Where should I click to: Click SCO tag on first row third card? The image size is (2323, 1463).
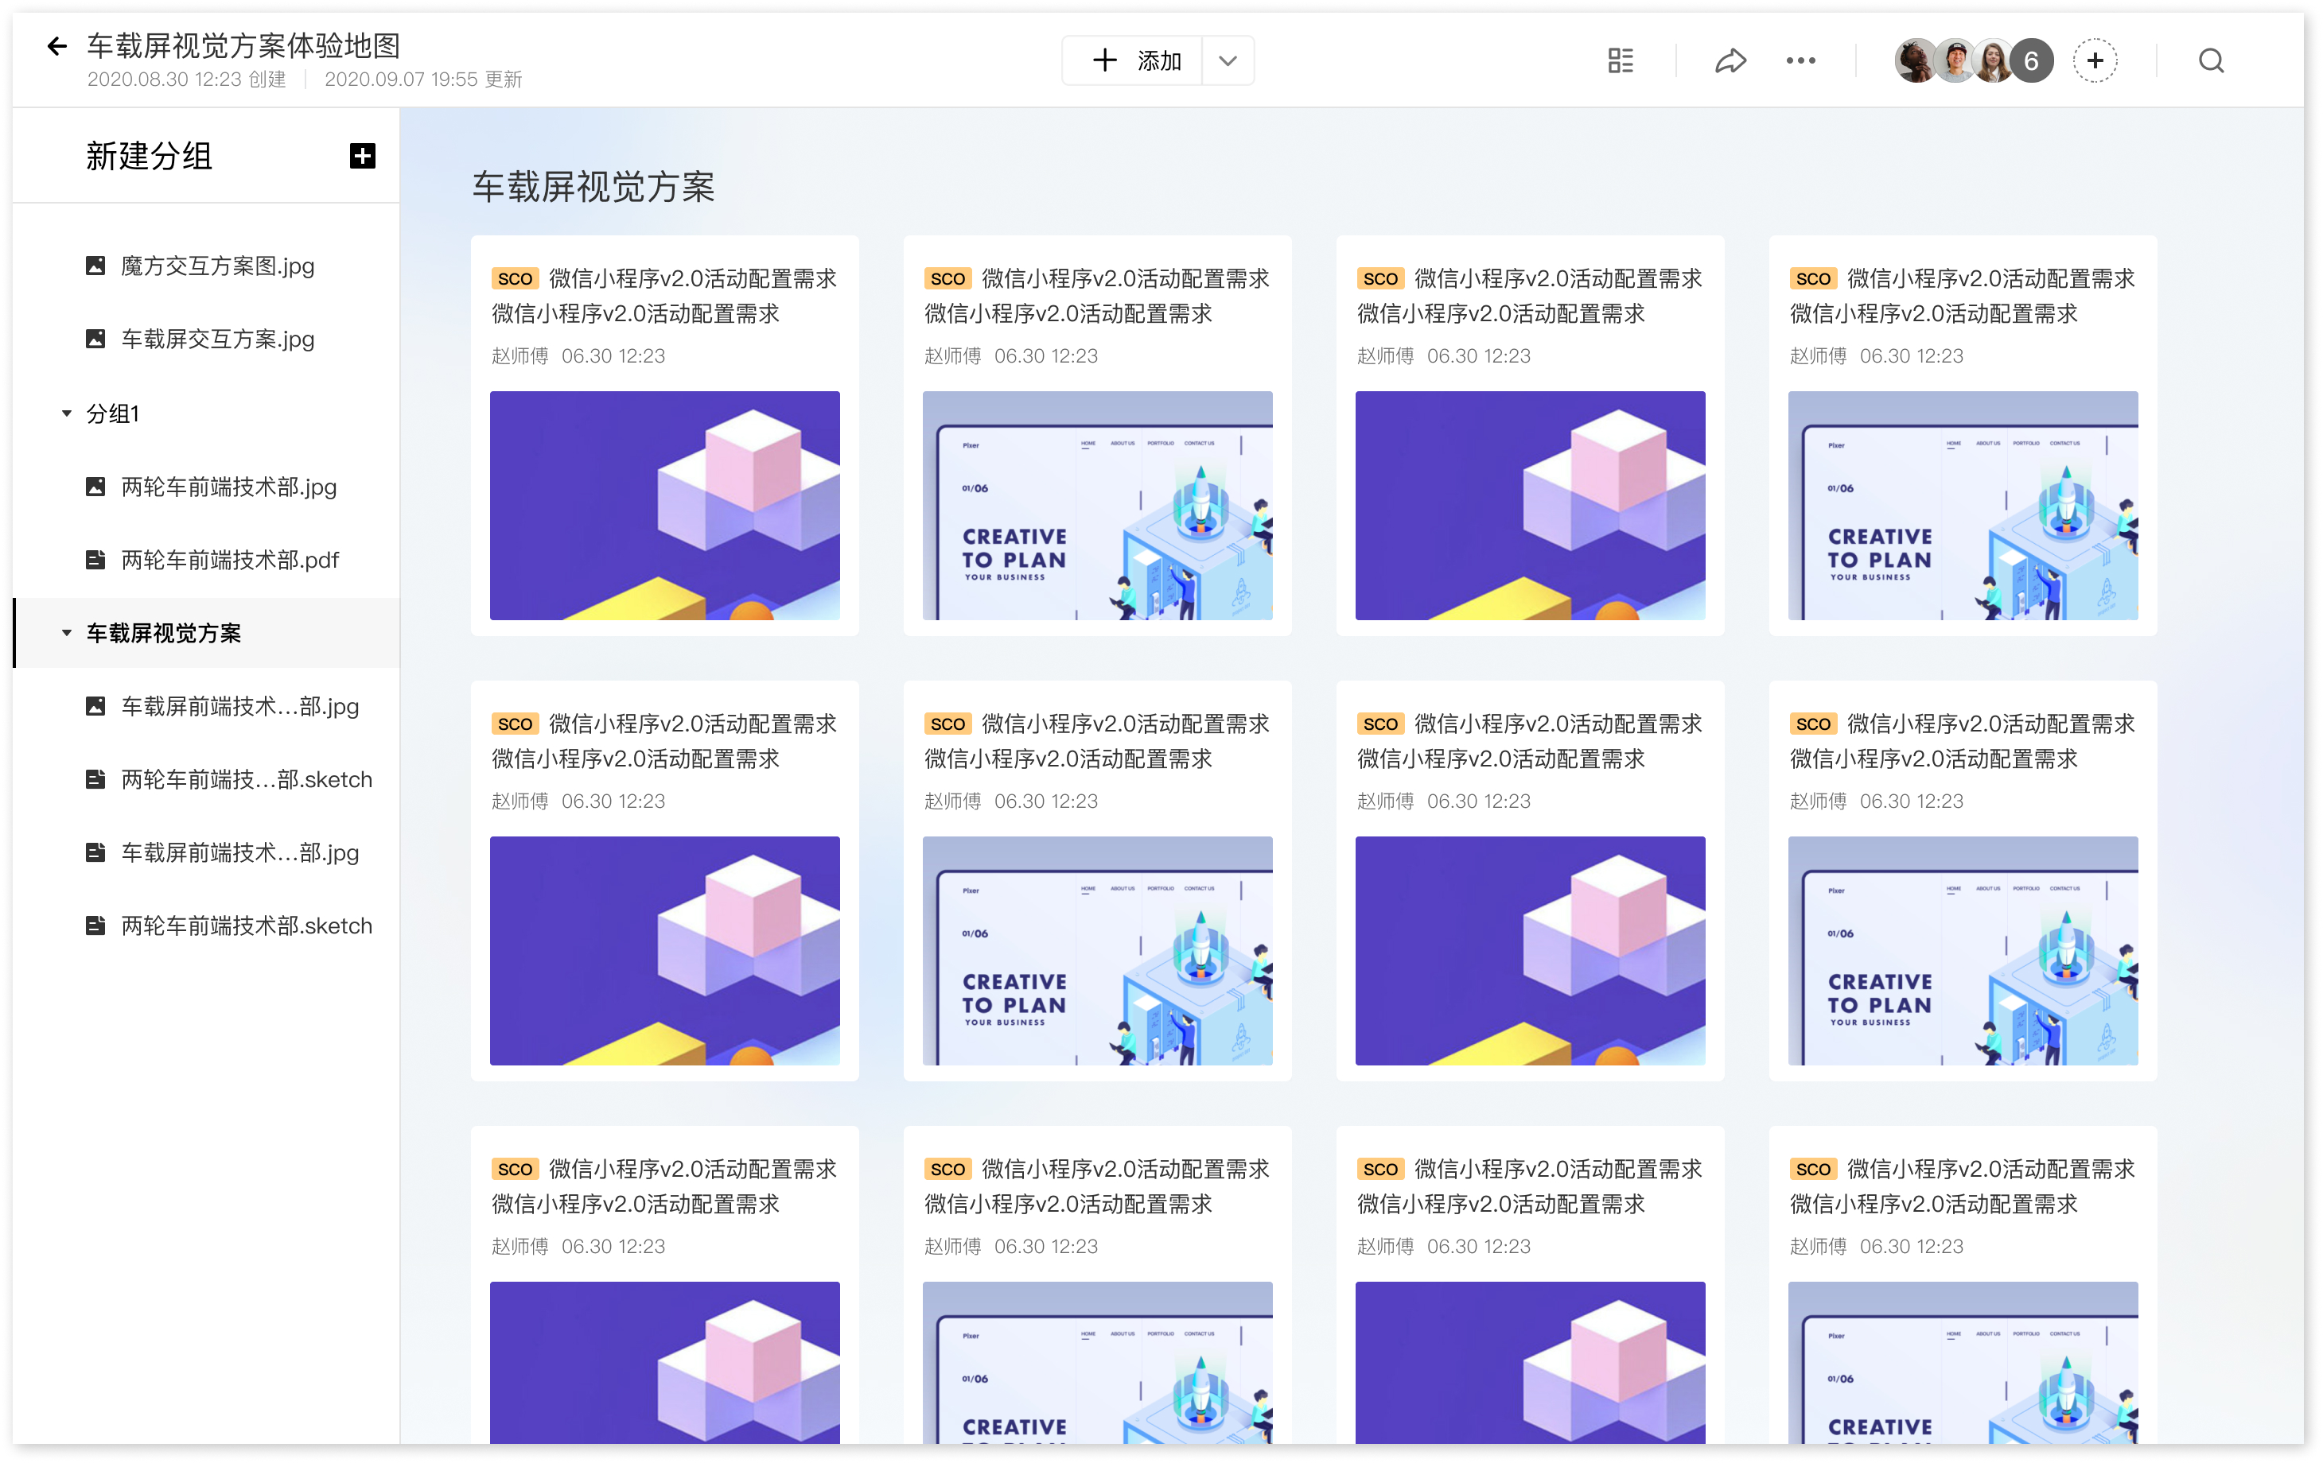click(x=1380, y=279)
